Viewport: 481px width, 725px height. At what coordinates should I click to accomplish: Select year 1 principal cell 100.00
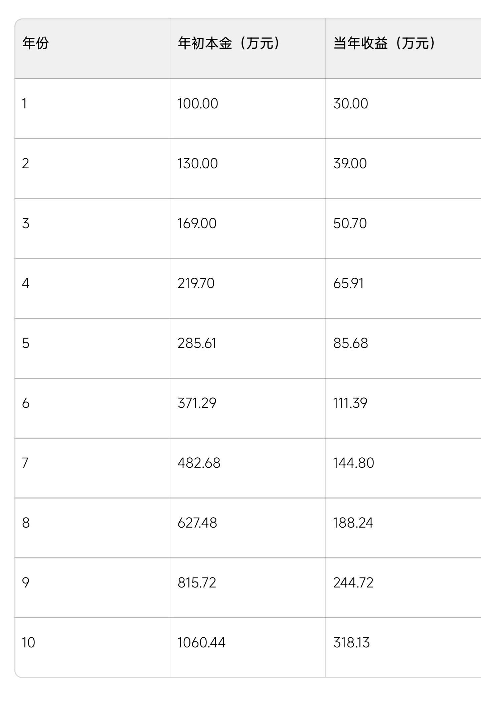click(x=248, y=109)
